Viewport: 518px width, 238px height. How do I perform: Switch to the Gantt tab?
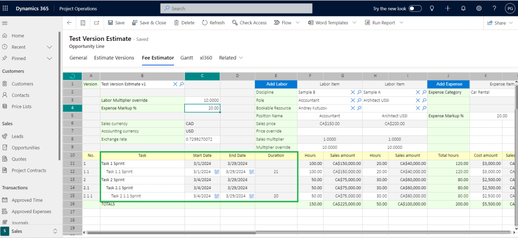tap(186, 58)
